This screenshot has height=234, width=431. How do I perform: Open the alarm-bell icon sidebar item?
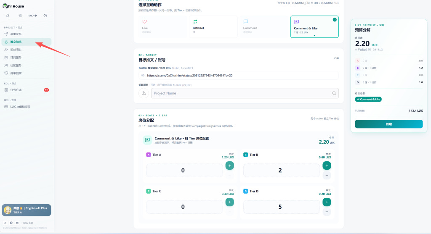point(27,73)
